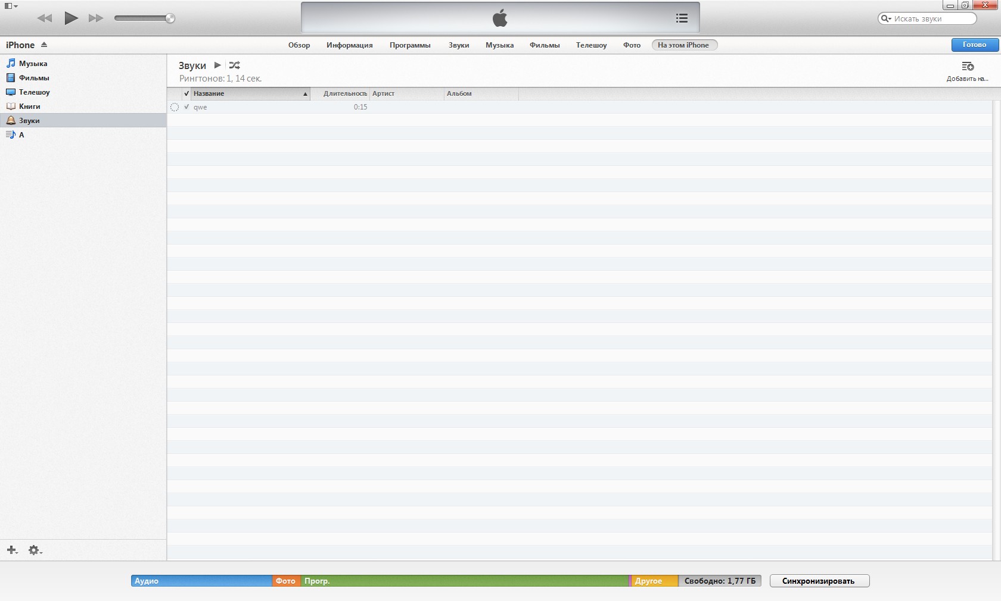Select Музыка in the sidebar
The height and width of the screenshot is (601, 1001).
point(83,64)
